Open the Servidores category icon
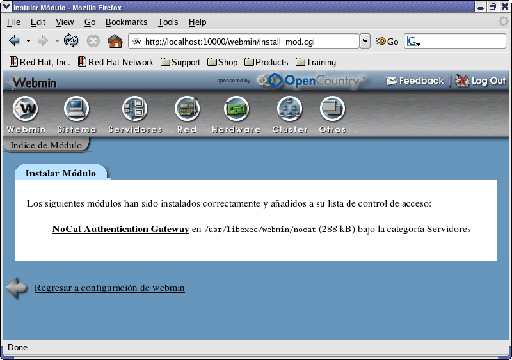Viewport: 512px width, 360px height. pyautogui.click(x=135, y=115)
